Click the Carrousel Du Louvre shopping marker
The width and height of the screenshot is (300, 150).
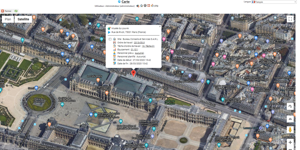62,54
